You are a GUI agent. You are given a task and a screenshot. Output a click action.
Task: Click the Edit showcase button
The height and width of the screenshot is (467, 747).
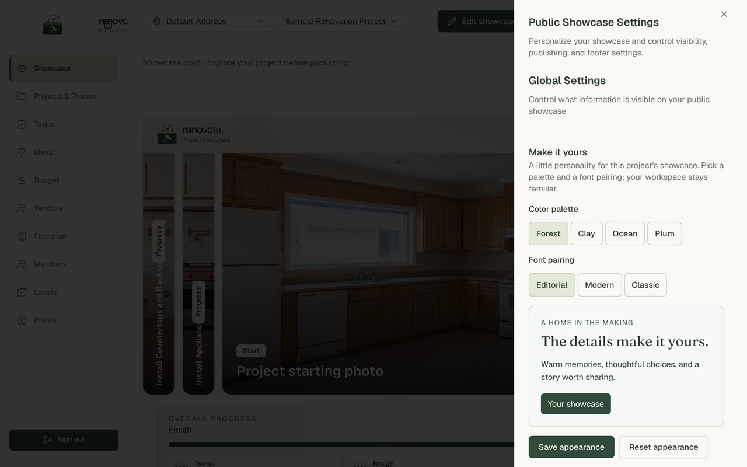[476, 21]
